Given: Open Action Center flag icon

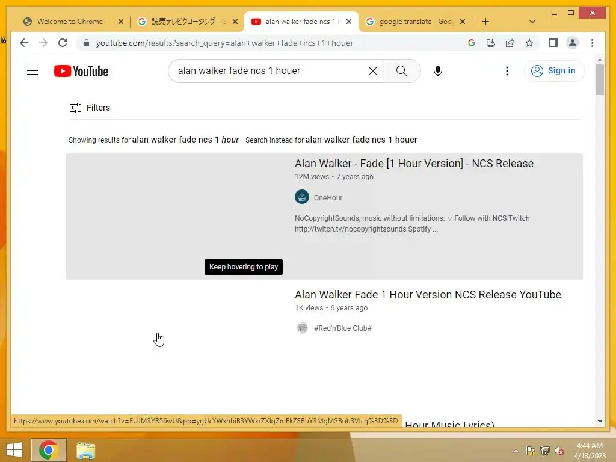Looking at the screenshot, I should click(531, 451).
